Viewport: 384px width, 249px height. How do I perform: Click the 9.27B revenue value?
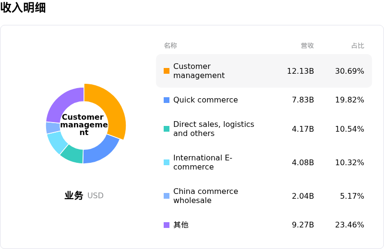click(303, 225)
